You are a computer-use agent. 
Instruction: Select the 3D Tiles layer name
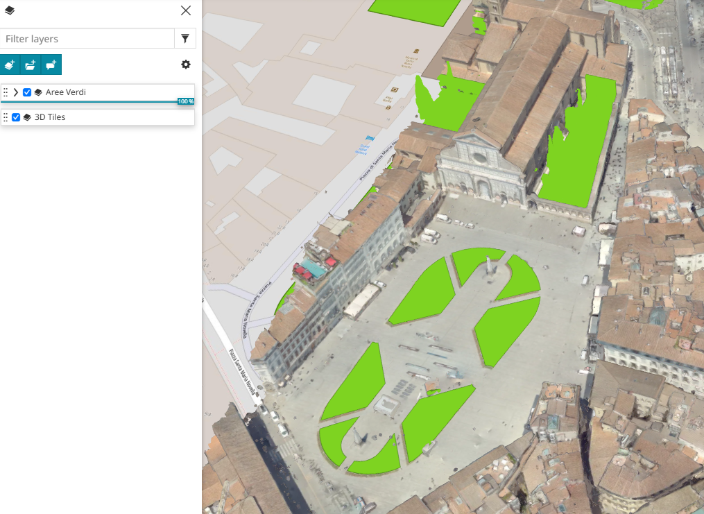coord(50,117)
